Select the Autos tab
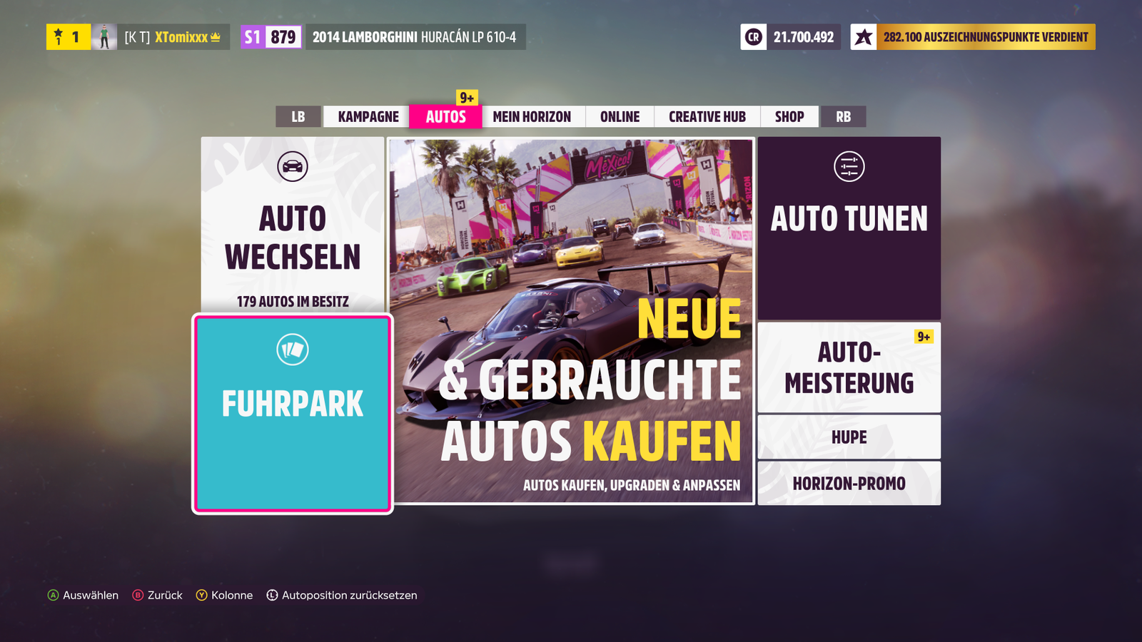 pyautogui.click(x=446, y=116)
